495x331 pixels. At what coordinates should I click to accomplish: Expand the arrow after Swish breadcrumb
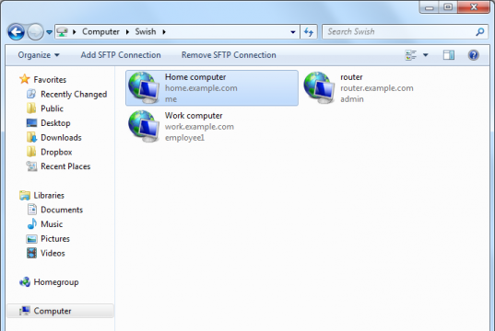pyautogui.click(x=164, y=32)
